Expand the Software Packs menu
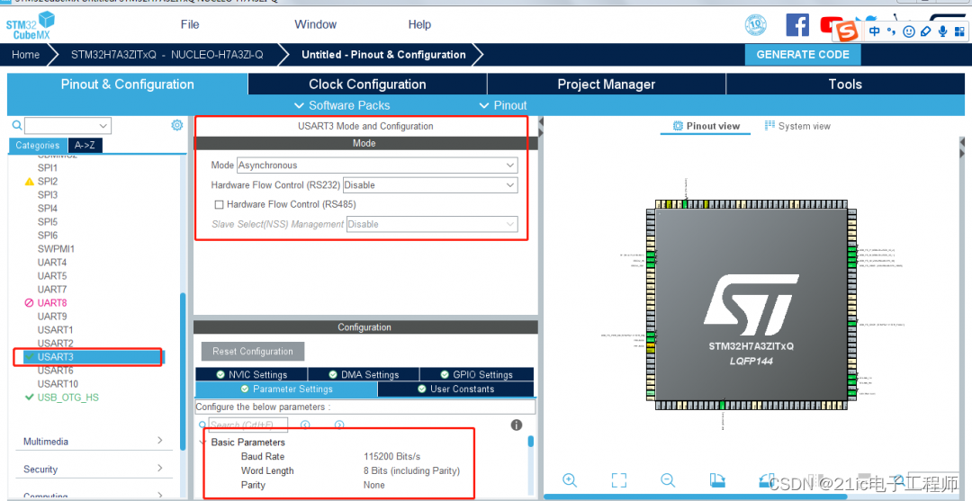 [x=342, y=105]
